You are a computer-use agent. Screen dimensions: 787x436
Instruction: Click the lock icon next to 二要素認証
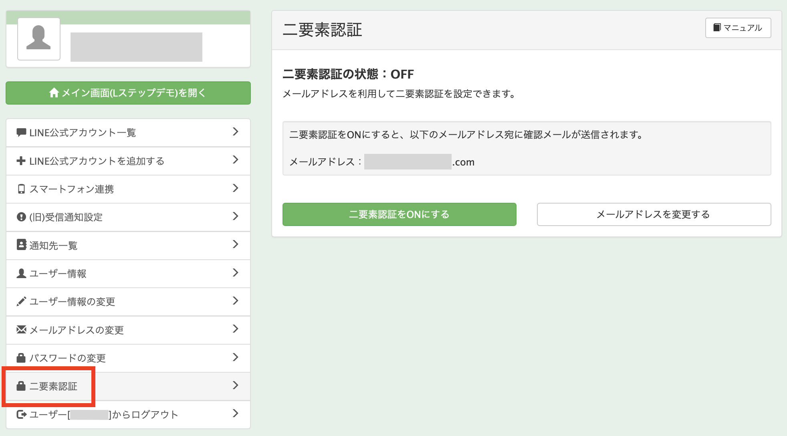coord(21,386)
